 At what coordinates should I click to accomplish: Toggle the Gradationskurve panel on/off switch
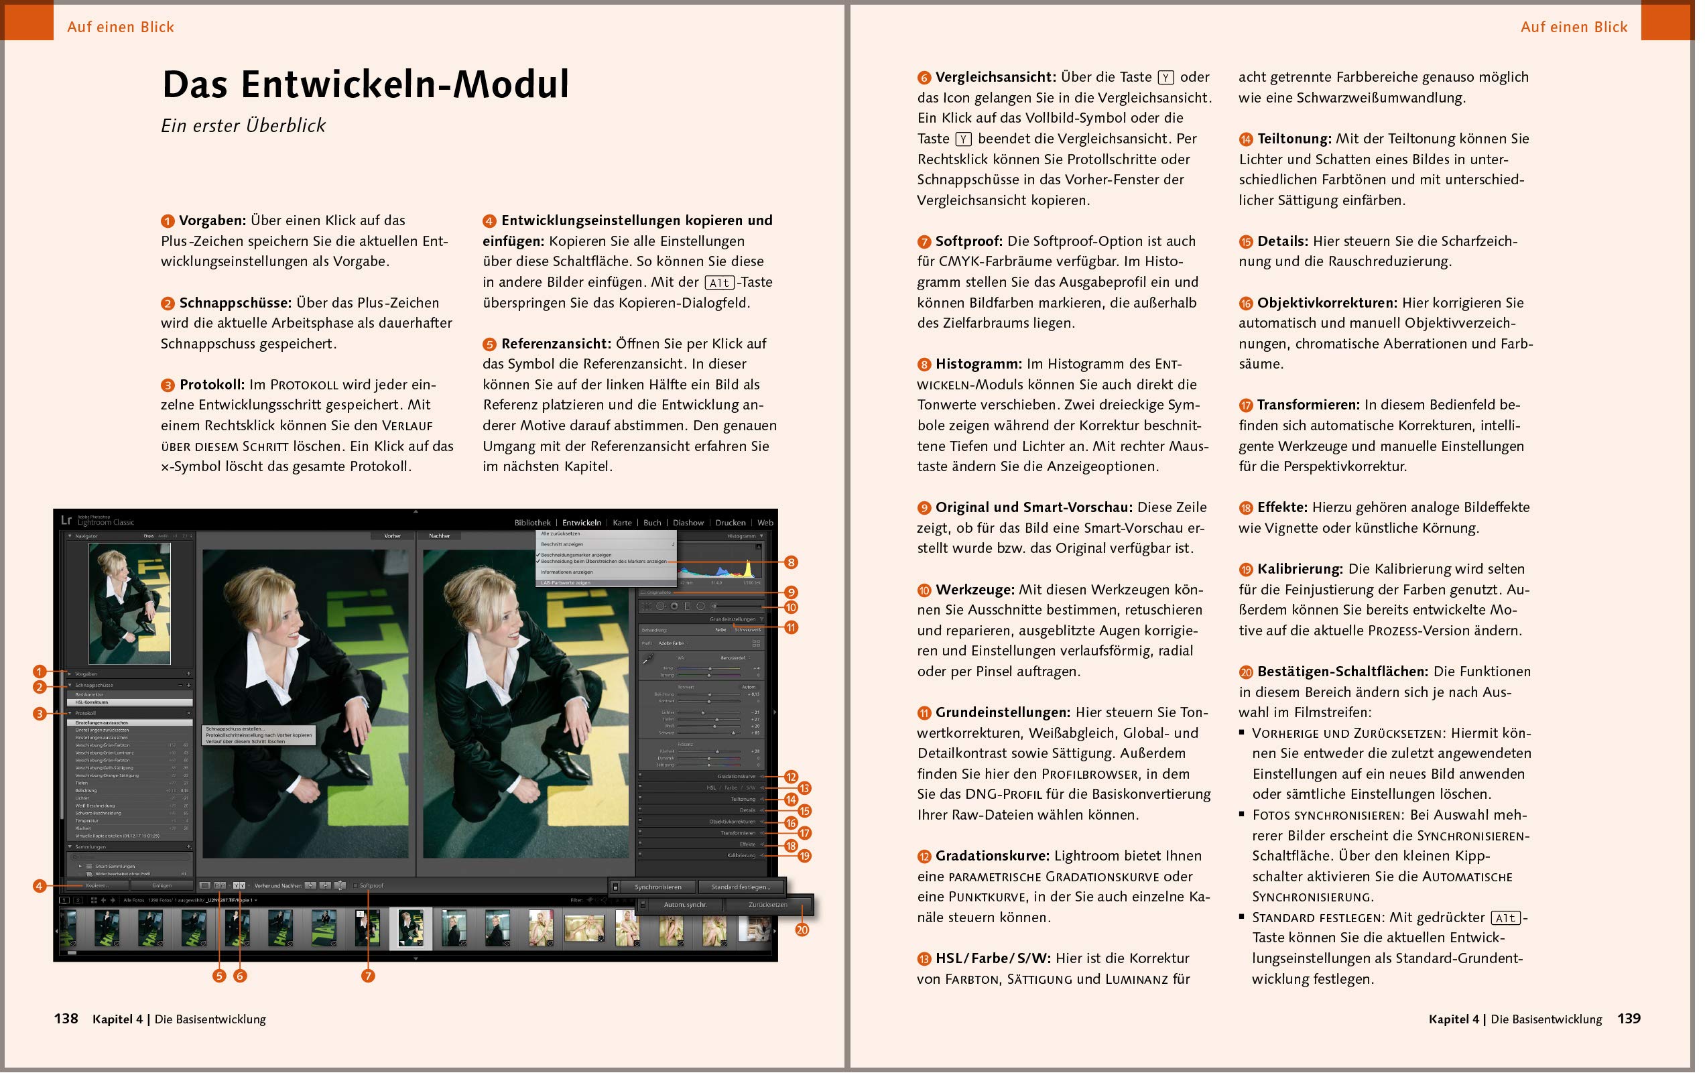point(640,775)
